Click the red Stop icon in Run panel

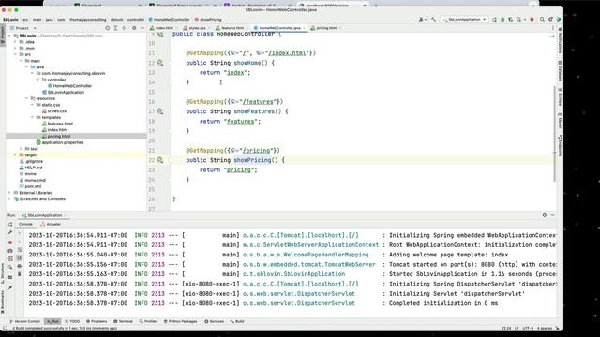pyautogui.click(x=10, y=242)
